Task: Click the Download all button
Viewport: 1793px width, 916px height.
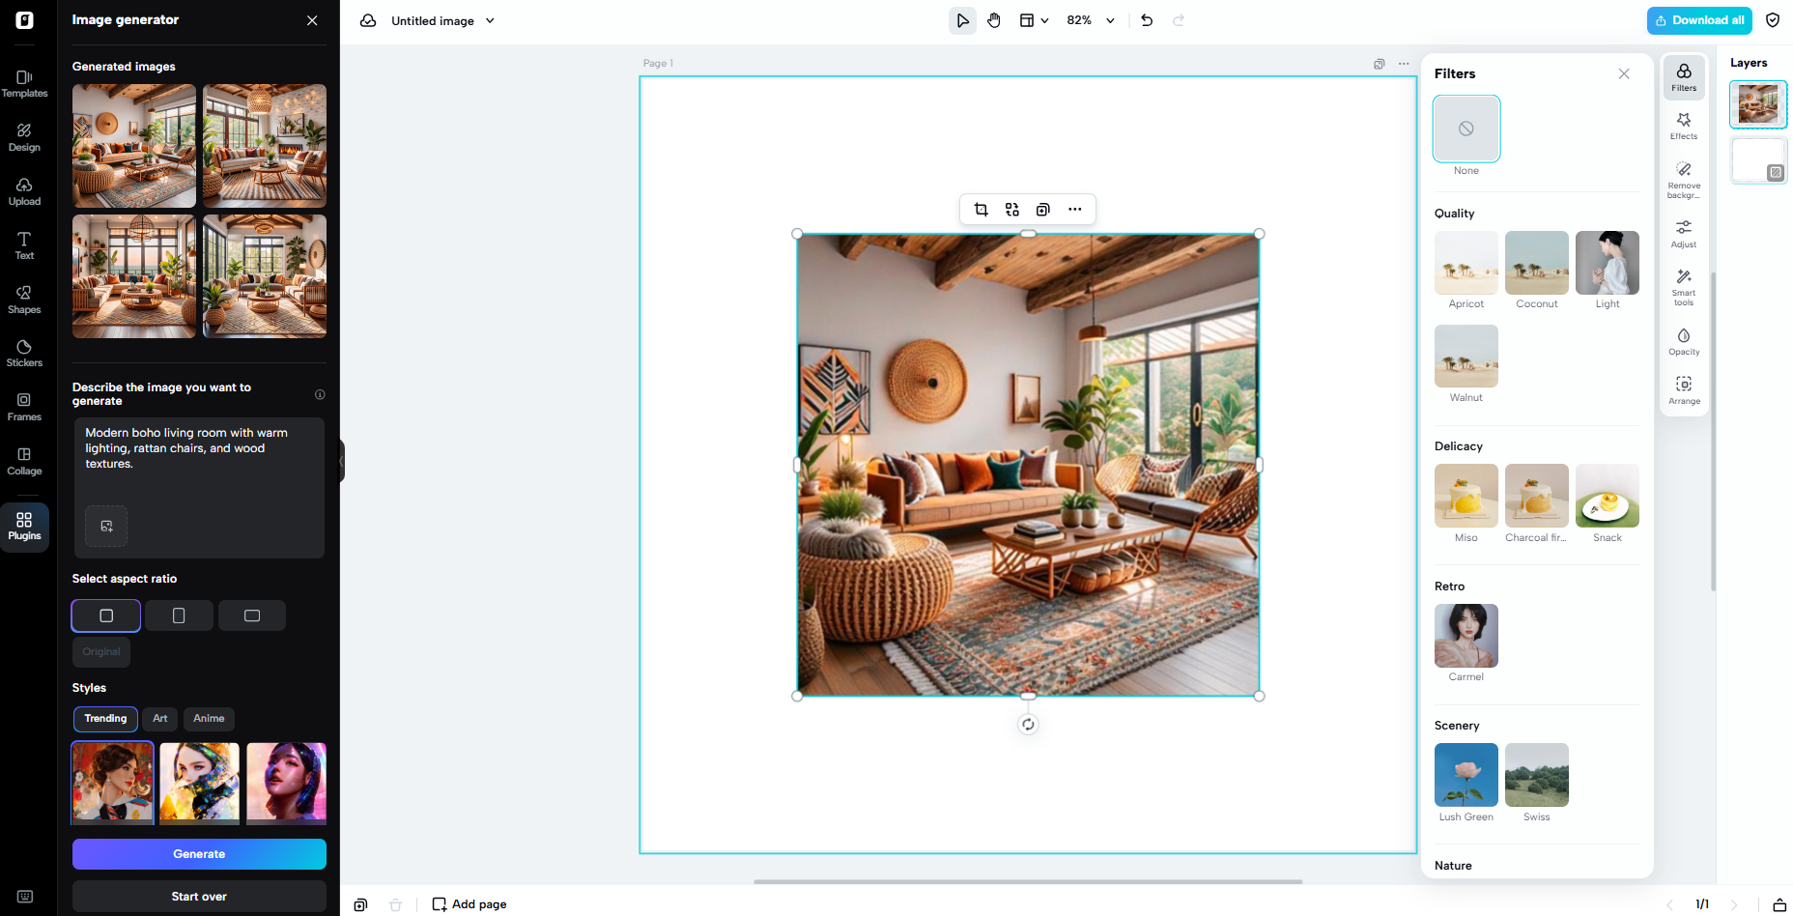Action: tap(1699, 20)
